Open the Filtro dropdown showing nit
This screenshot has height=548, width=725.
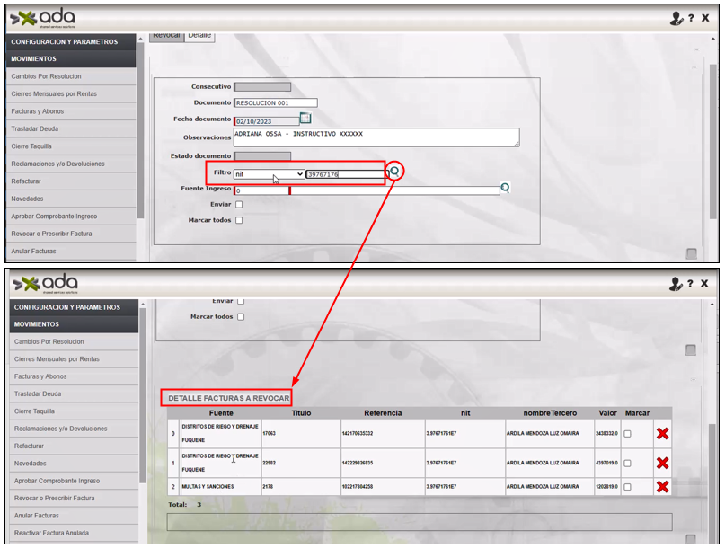pos(269,174)
